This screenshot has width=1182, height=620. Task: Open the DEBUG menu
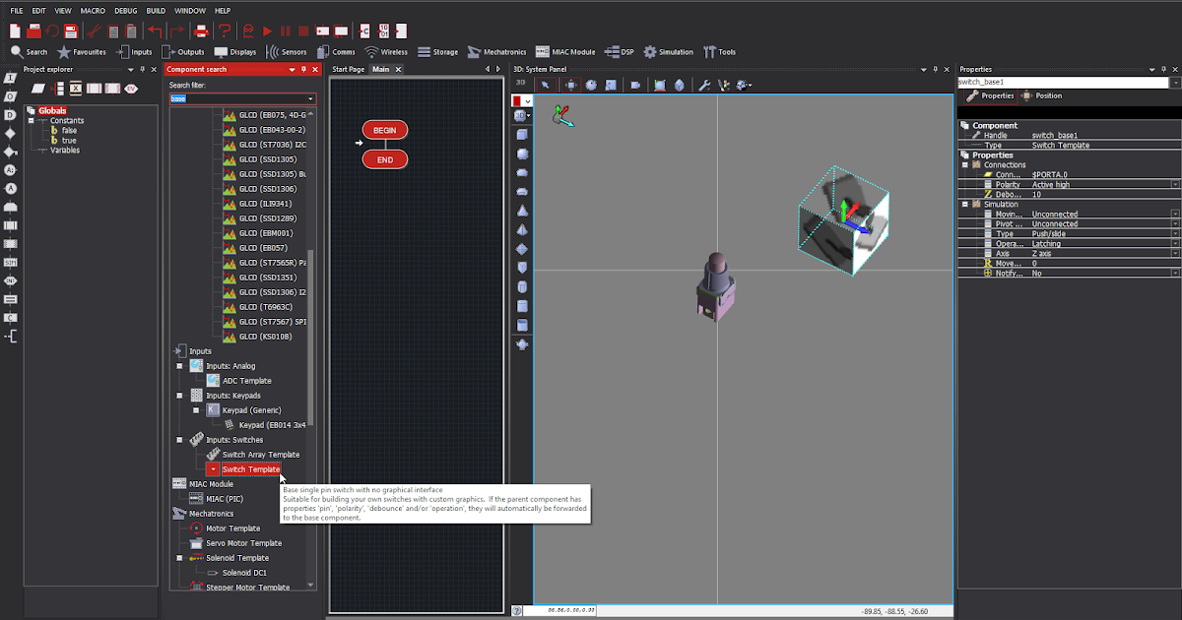coord(125,10)
